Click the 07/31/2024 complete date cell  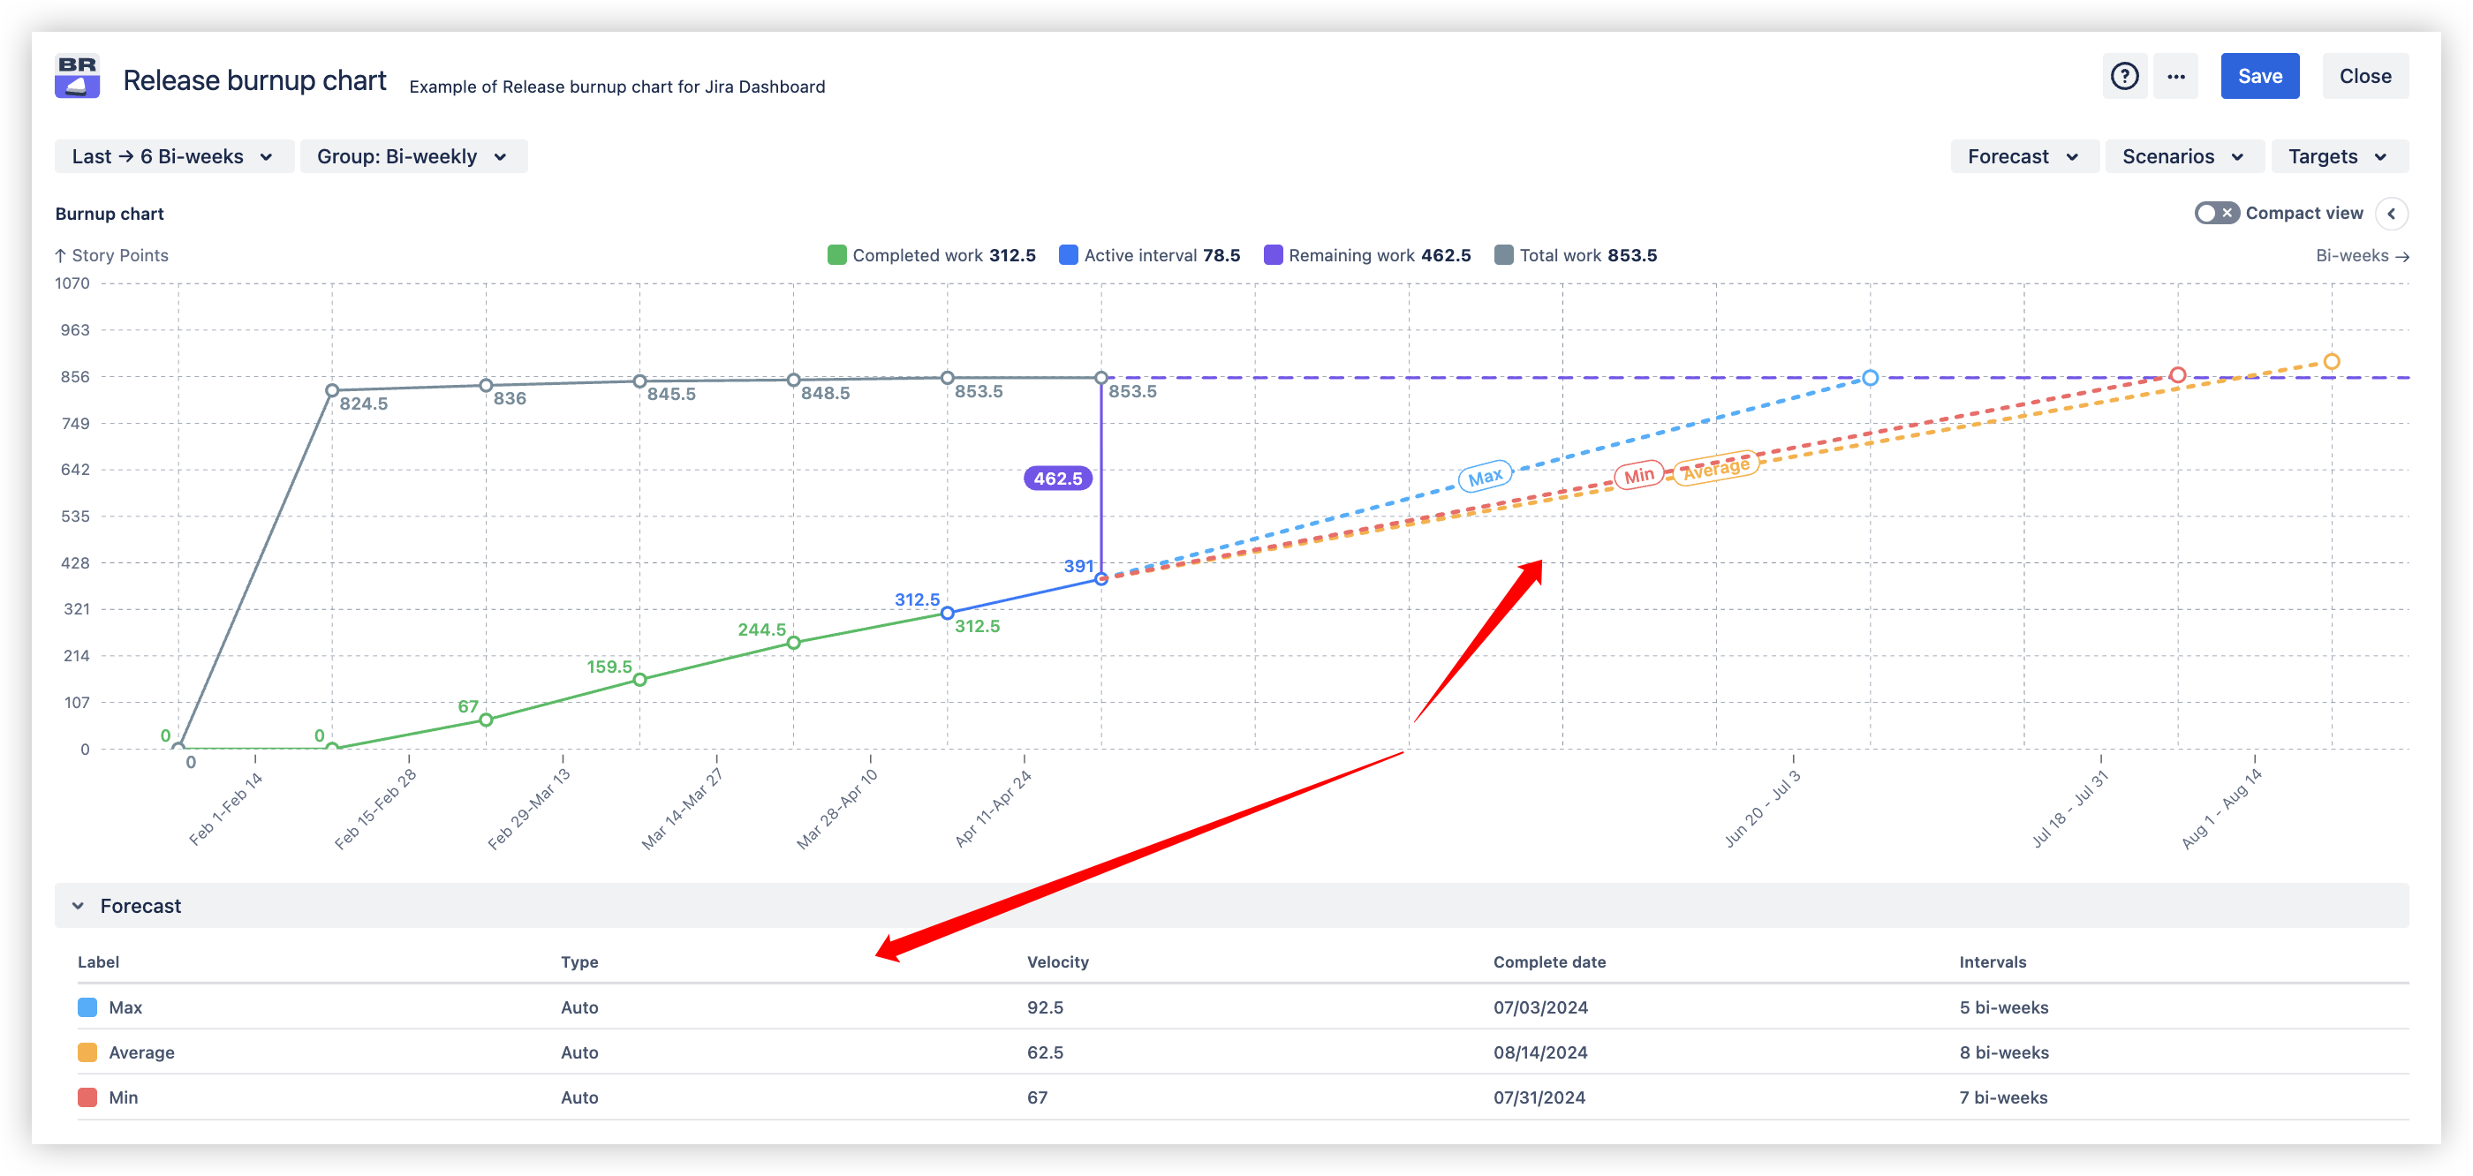[x=1539, y=1097]
